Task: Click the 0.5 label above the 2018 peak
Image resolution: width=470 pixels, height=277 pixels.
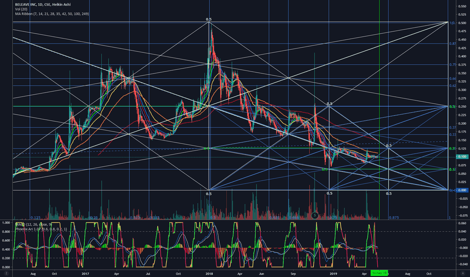Action: click(x=209, y=19)
